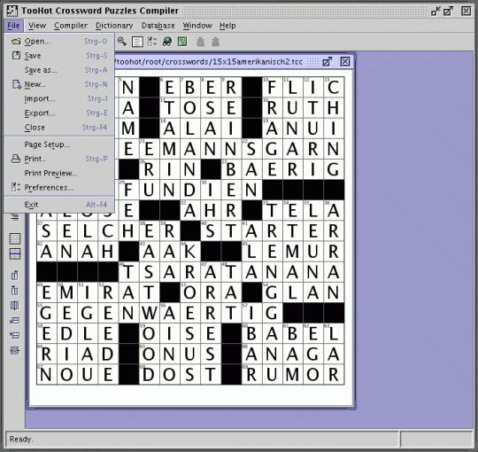Close the crossword document window
Image resolution: width=478 pixels, height=452 pixels.
345,62
